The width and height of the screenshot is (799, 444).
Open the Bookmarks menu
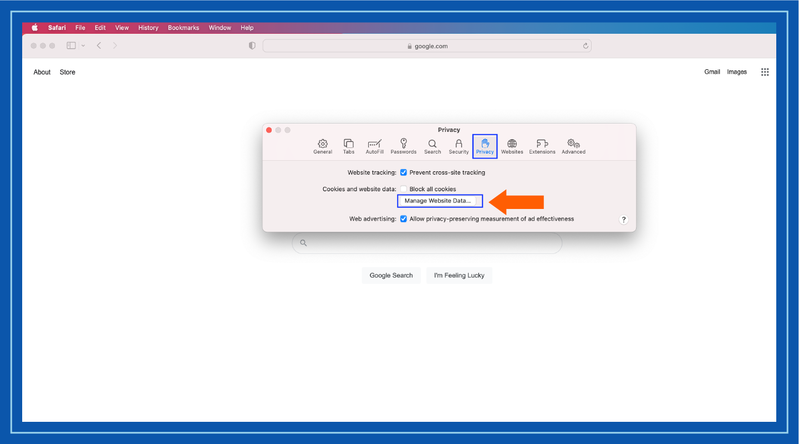[x=183, y=27]
